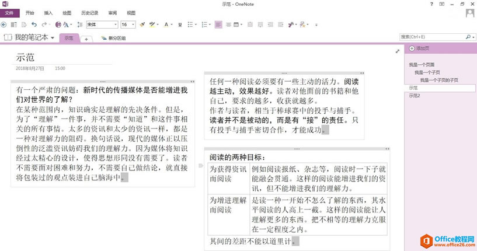The image size is (477, 251).
Task: Switch to the 绘图 ribbon tab
Action: (x=67, y=13)
